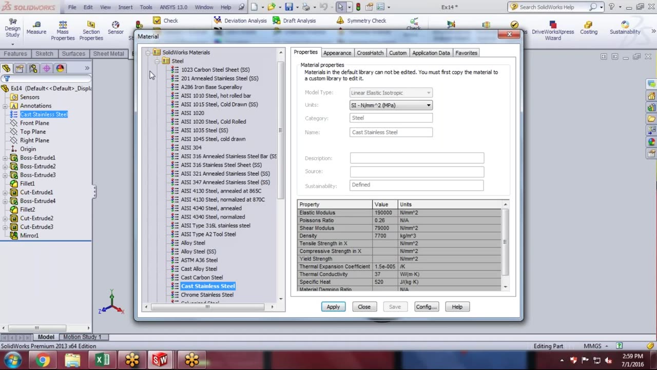This screenshot has height=370, width=657.
Task: Launch DriveWorksXpress Wizard
Action: [x=553, y=31]
